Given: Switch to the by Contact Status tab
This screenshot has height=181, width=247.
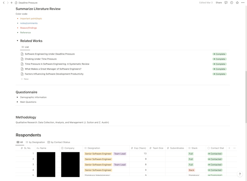Looking at the screenshot, I should [x=58, y=142].
